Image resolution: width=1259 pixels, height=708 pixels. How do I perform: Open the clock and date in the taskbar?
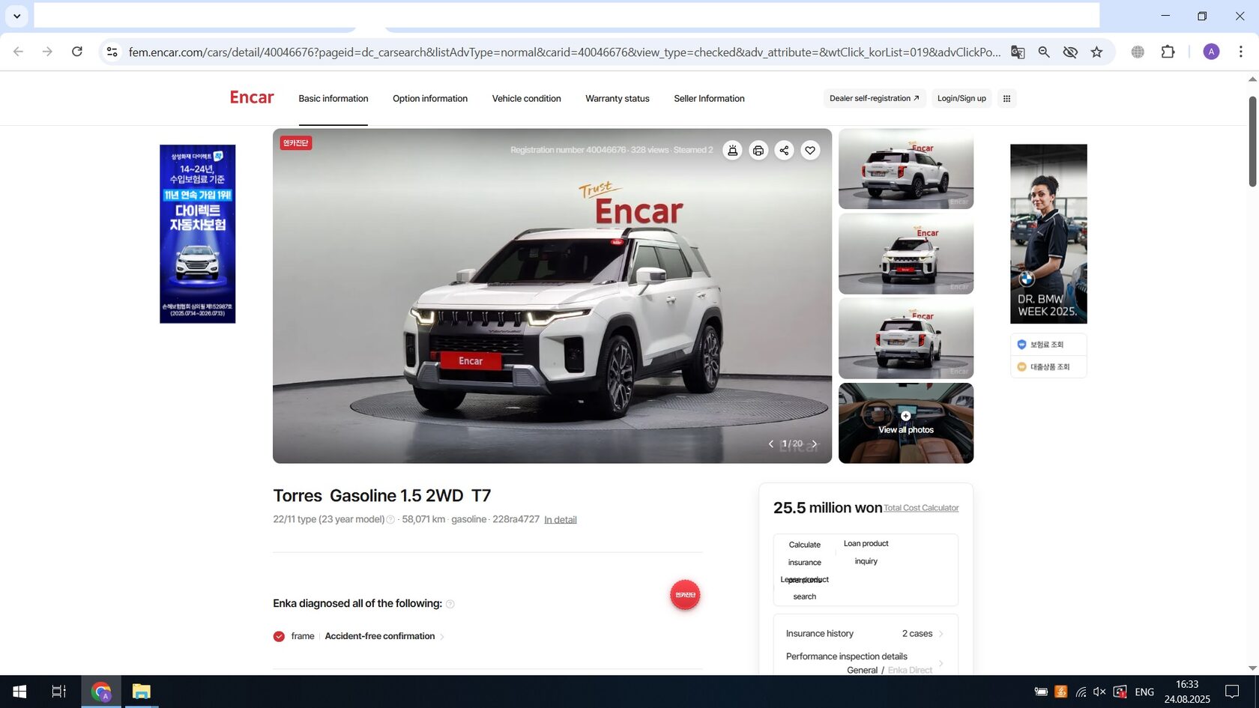click(x=1187, y=692)
